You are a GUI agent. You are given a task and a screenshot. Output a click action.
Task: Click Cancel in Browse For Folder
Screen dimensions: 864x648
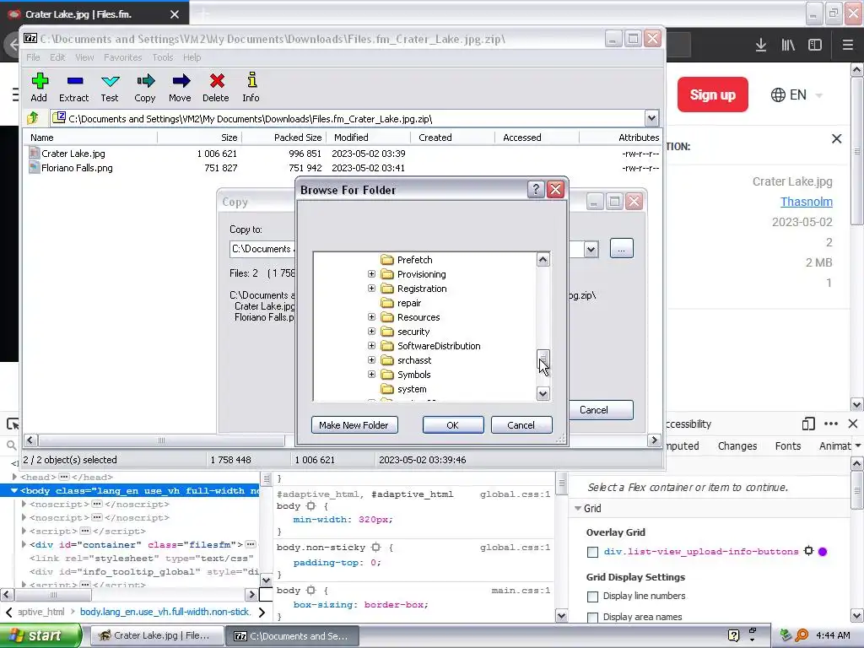521,425
